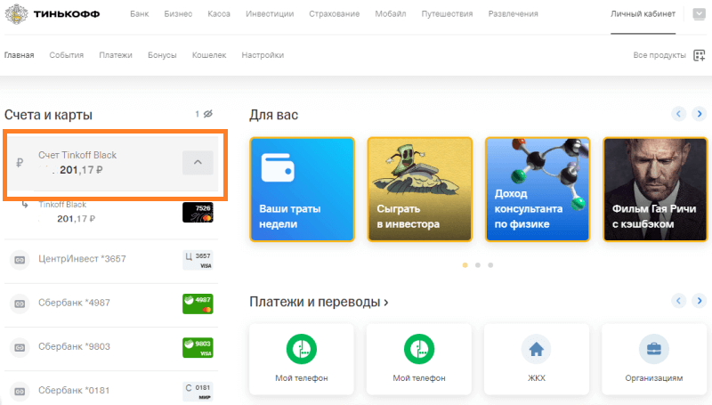712x405 pixels.
Task: Click the Сбербанк 0181 МИР card thumbnail
Action: click(x=198, y=392)
